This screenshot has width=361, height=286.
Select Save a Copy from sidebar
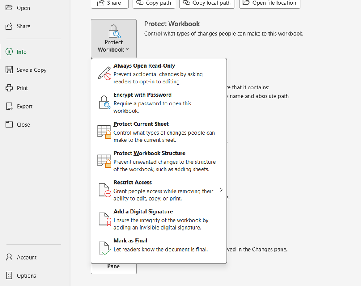coord(31,70)
